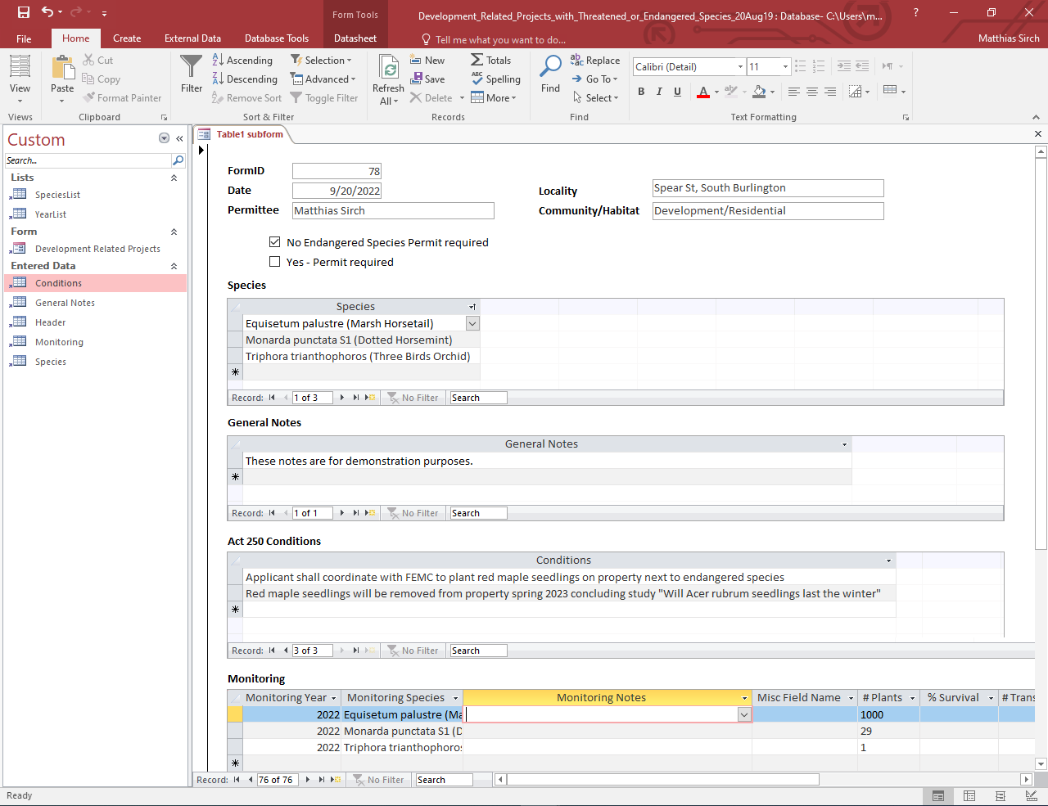Screen dimensions: 1048x806
Task: Click the Totals sigma icon
Action: [477, 60]
